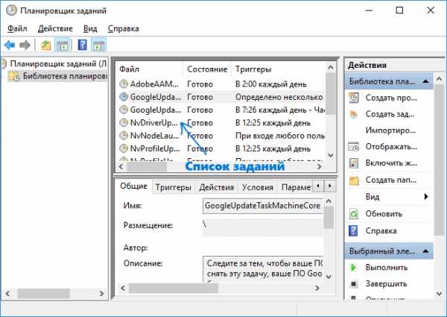Click the NvNodeLau task clock icon
The image size is (447, 317).
(124, 135)
